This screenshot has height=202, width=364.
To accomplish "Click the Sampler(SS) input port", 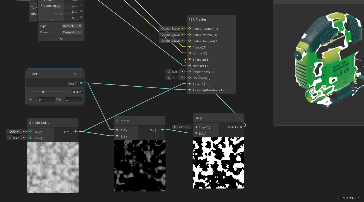I will tap(41, 5).
